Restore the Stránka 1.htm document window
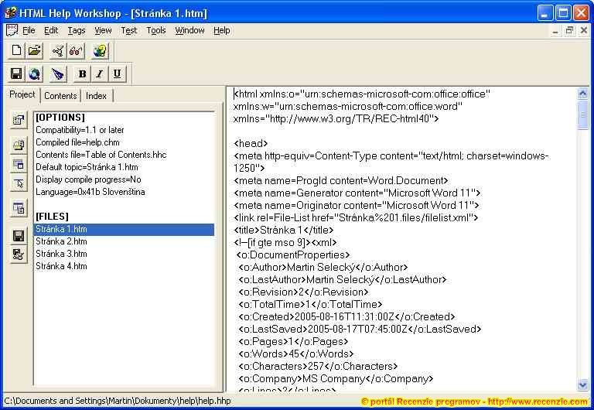 [569, 31]
